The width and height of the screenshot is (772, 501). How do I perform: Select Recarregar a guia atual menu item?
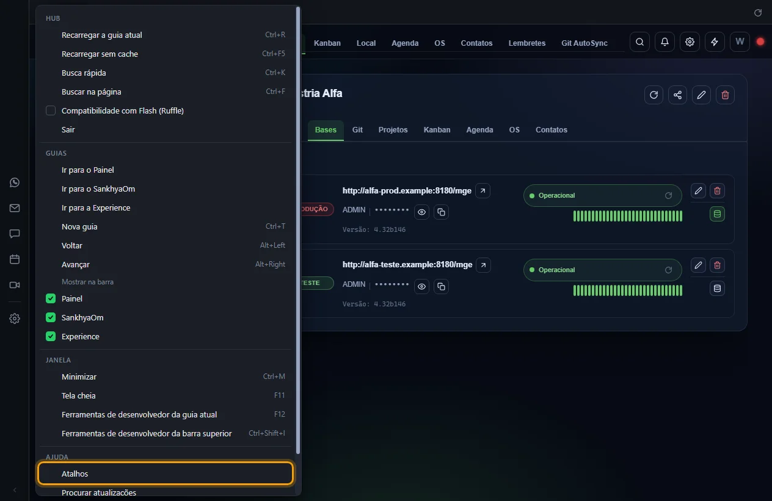(x=166, y=35)
